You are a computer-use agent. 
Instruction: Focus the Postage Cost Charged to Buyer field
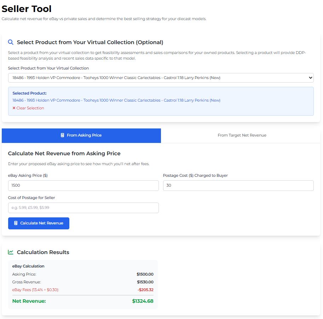pyautogui.click(x=238, y=186)
